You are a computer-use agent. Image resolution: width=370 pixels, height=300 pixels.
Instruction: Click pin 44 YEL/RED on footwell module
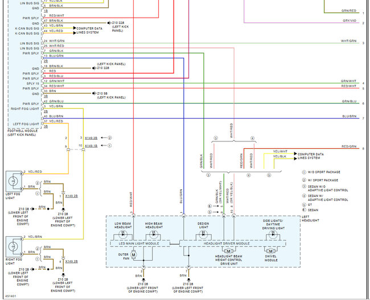(54, 31)
